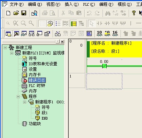
Task: Open 错误日志 in the project tree
Action: point(37,80)
